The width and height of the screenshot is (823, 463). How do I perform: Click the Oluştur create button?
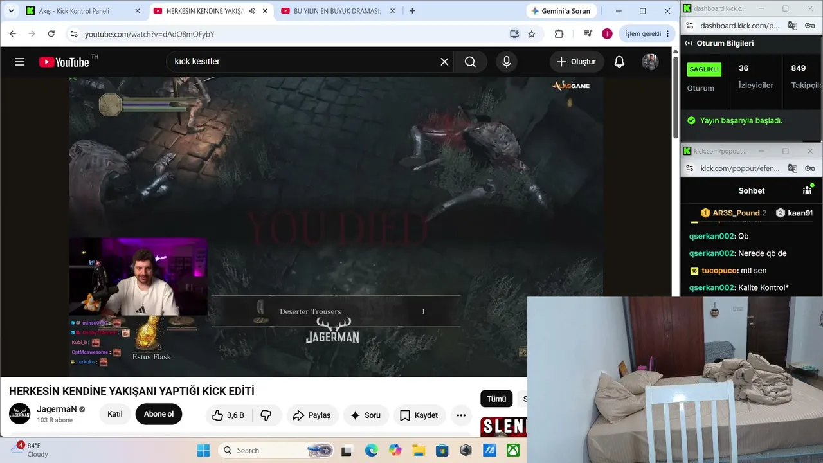tap(576, 62)
